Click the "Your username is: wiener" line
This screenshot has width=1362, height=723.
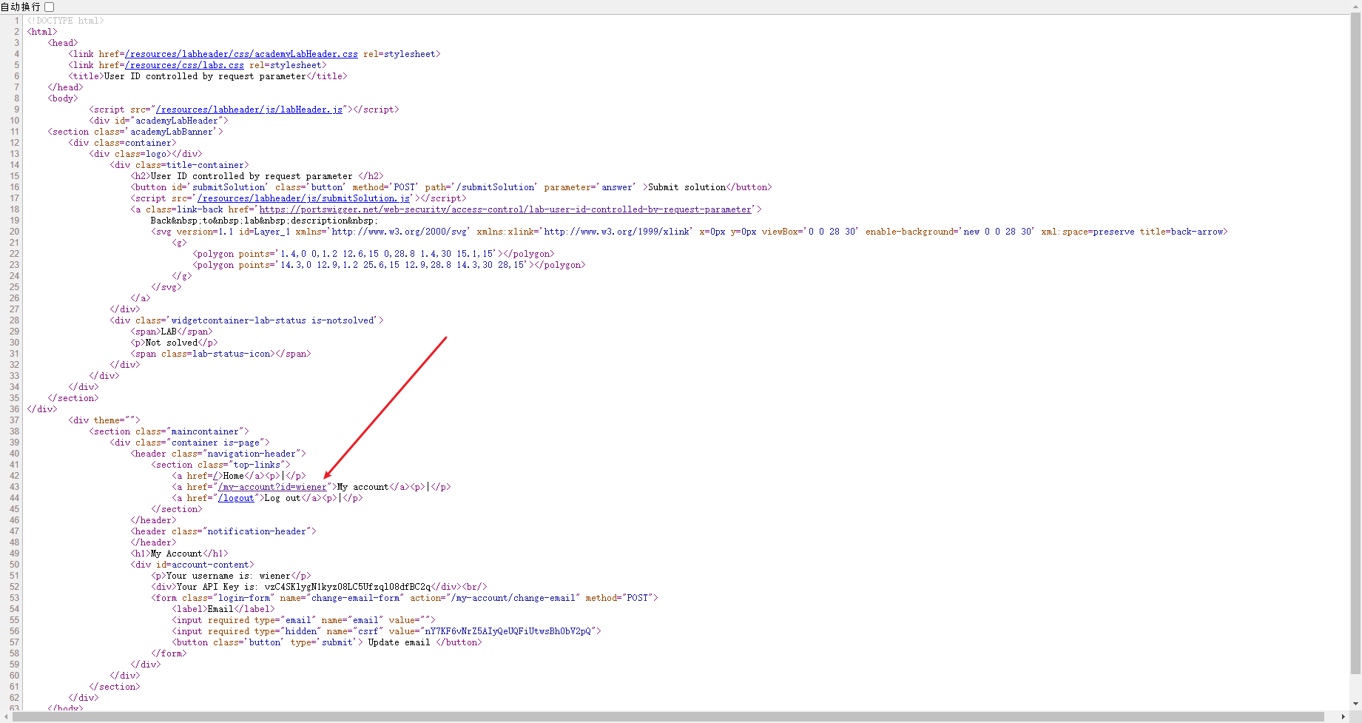(232, 576)
